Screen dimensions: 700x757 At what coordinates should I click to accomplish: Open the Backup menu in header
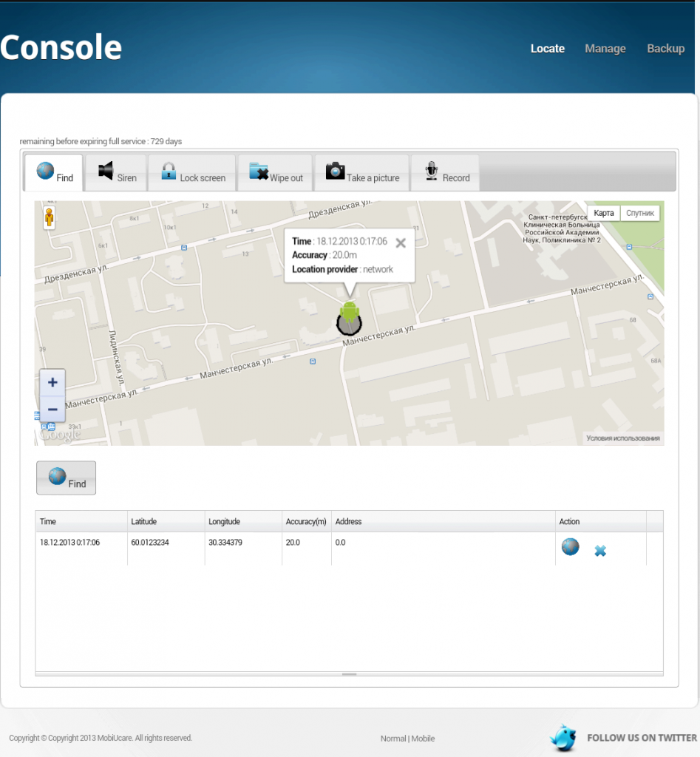click(665, 49)
